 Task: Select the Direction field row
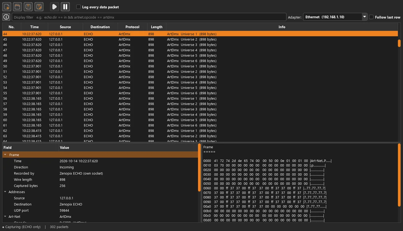point(100,167)
